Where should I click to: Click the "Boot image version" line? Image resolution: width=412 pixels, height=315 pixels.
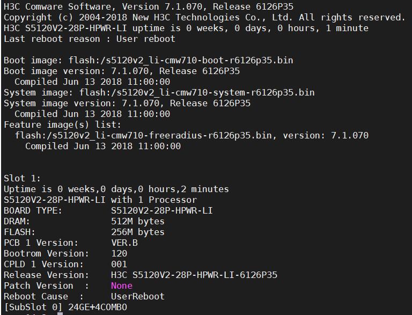[x=121, y=71]
